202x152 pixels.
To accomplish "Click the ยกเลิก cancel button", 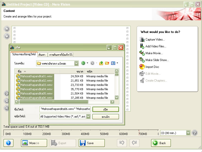I will point(105,117).
